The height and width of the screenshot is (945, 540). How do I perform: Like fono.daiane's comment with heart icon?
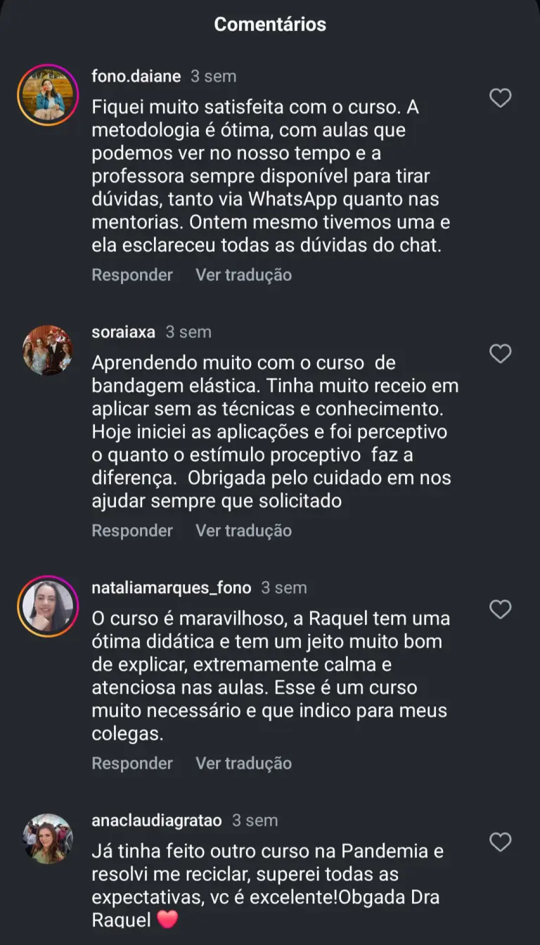pos(500,98)
